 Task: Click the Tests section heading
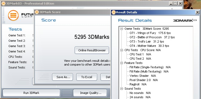pos(15,29)
